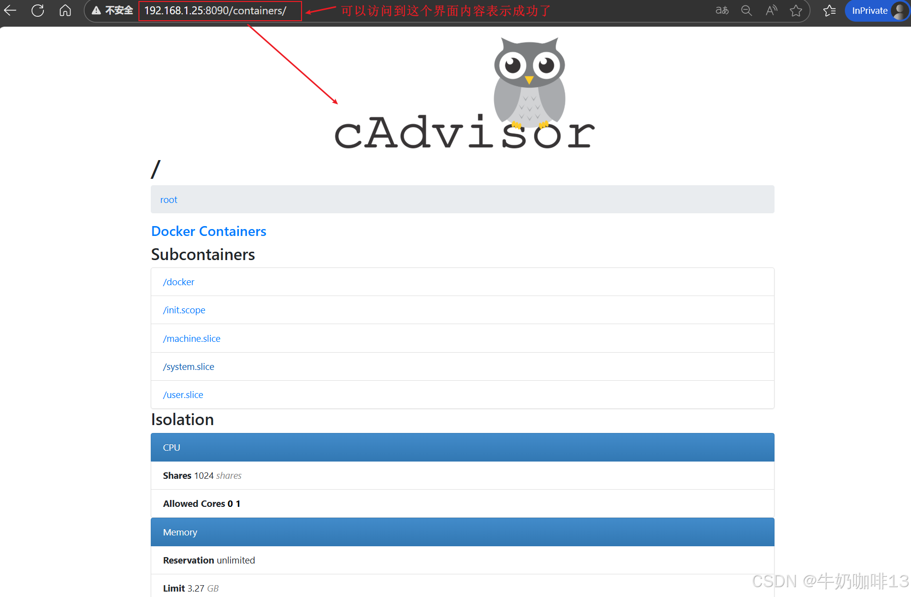Click the Subcontainers heading
Image resolution: width=911 pixels, height=597 pixels.
[203, 254]
